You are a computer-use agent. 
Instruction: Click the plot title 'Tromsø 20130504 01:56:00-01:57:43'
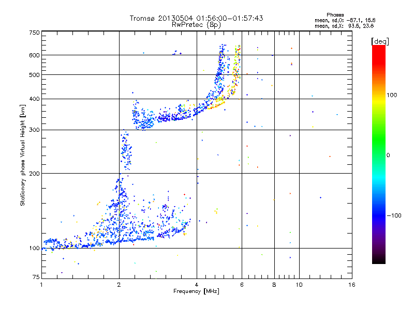coord(196,18)
